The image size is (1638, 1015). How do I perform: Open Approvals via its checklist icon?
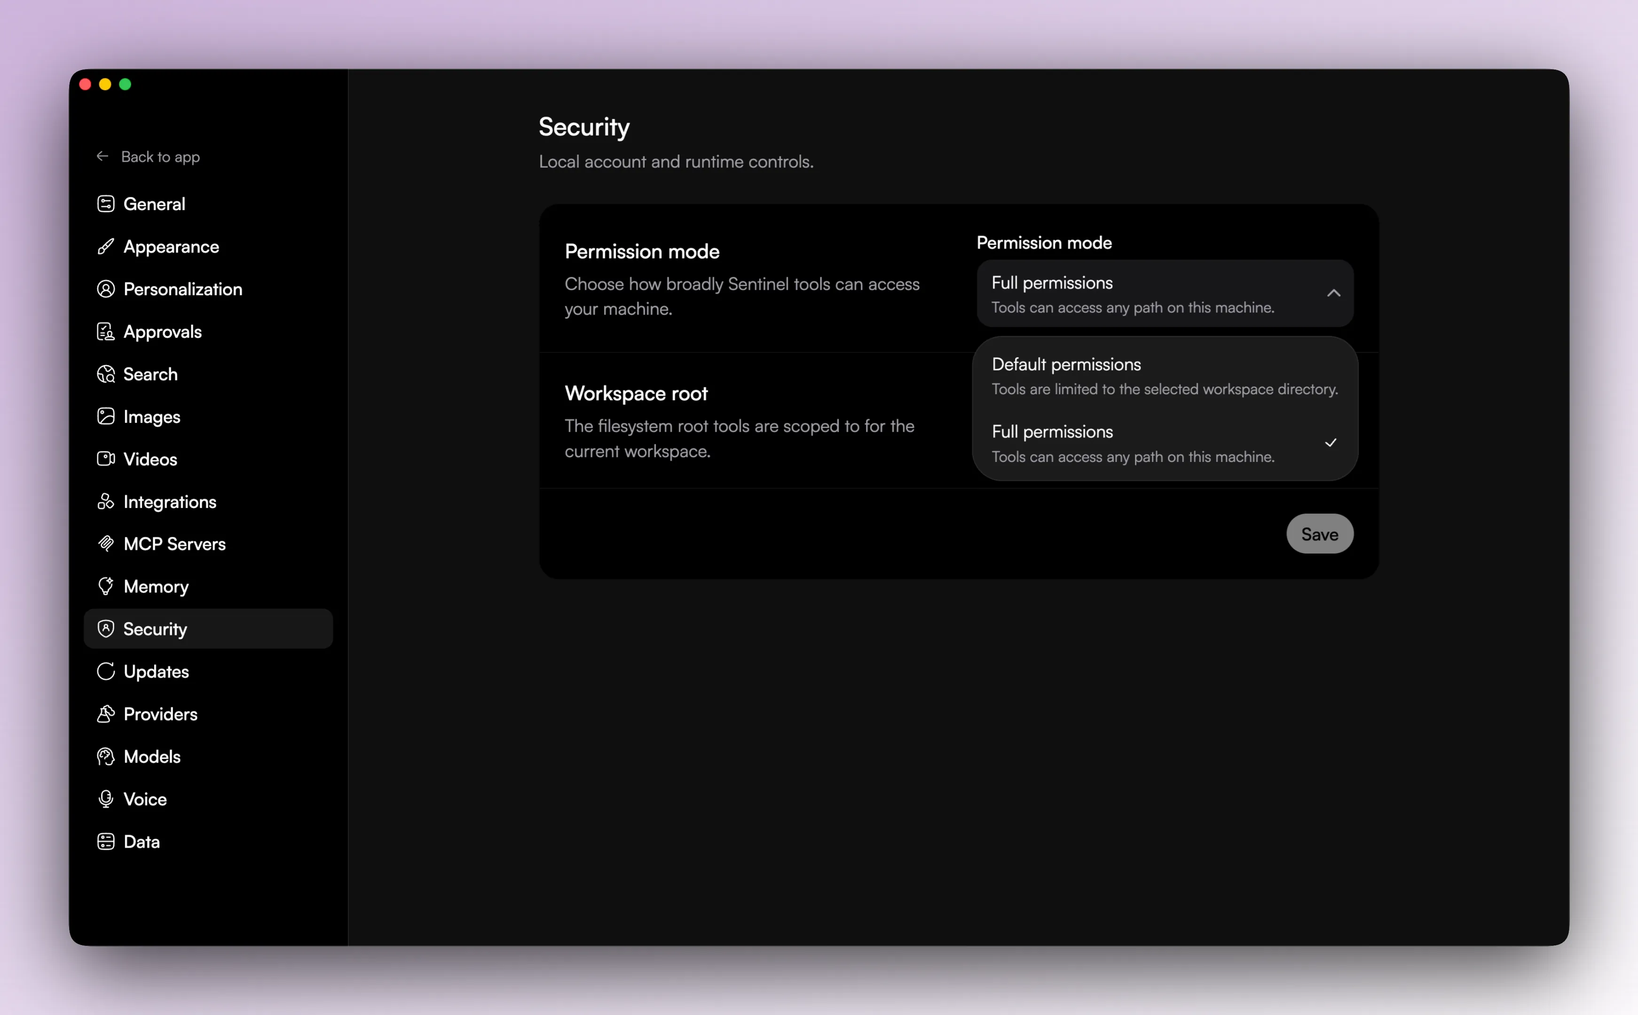106,331
